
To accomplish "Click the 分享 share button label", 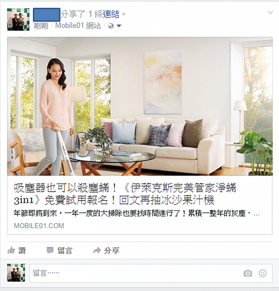I will [112, 251].
